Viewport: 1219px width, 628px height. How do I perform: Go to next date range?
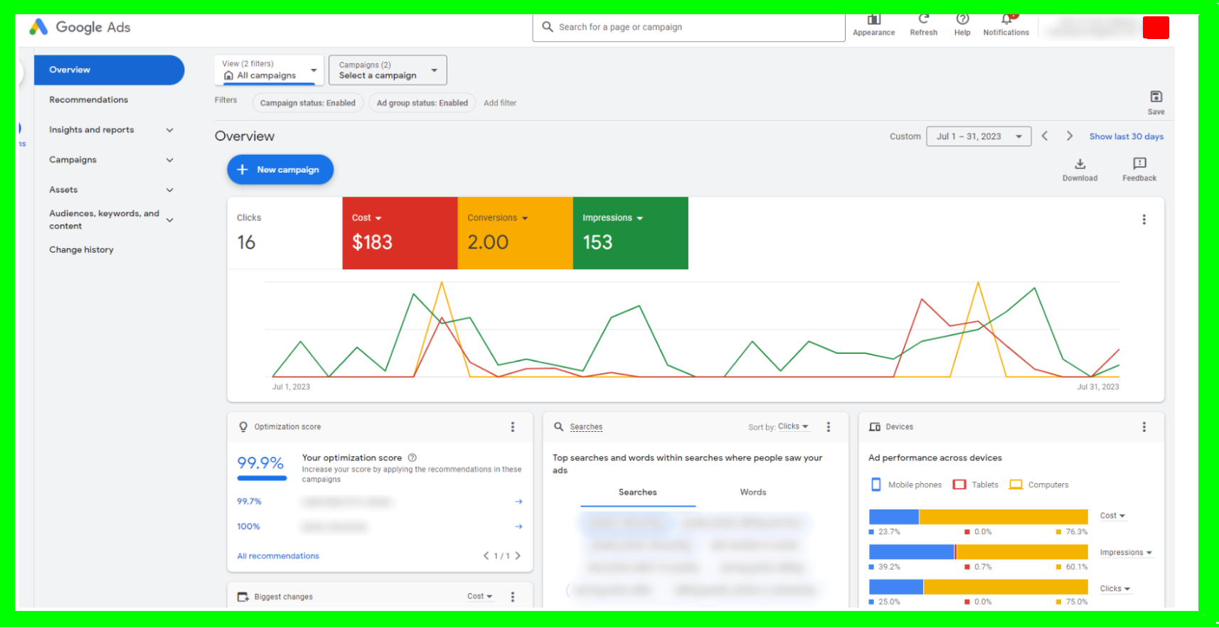tap(1069, 136)
